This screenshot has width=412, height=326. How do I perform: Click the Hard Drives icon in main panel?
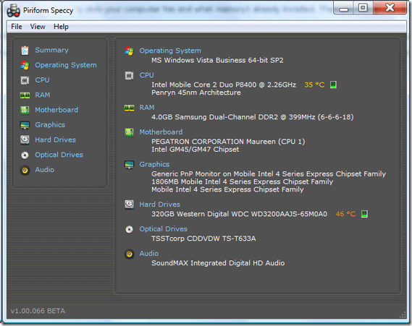pos(130,205)
